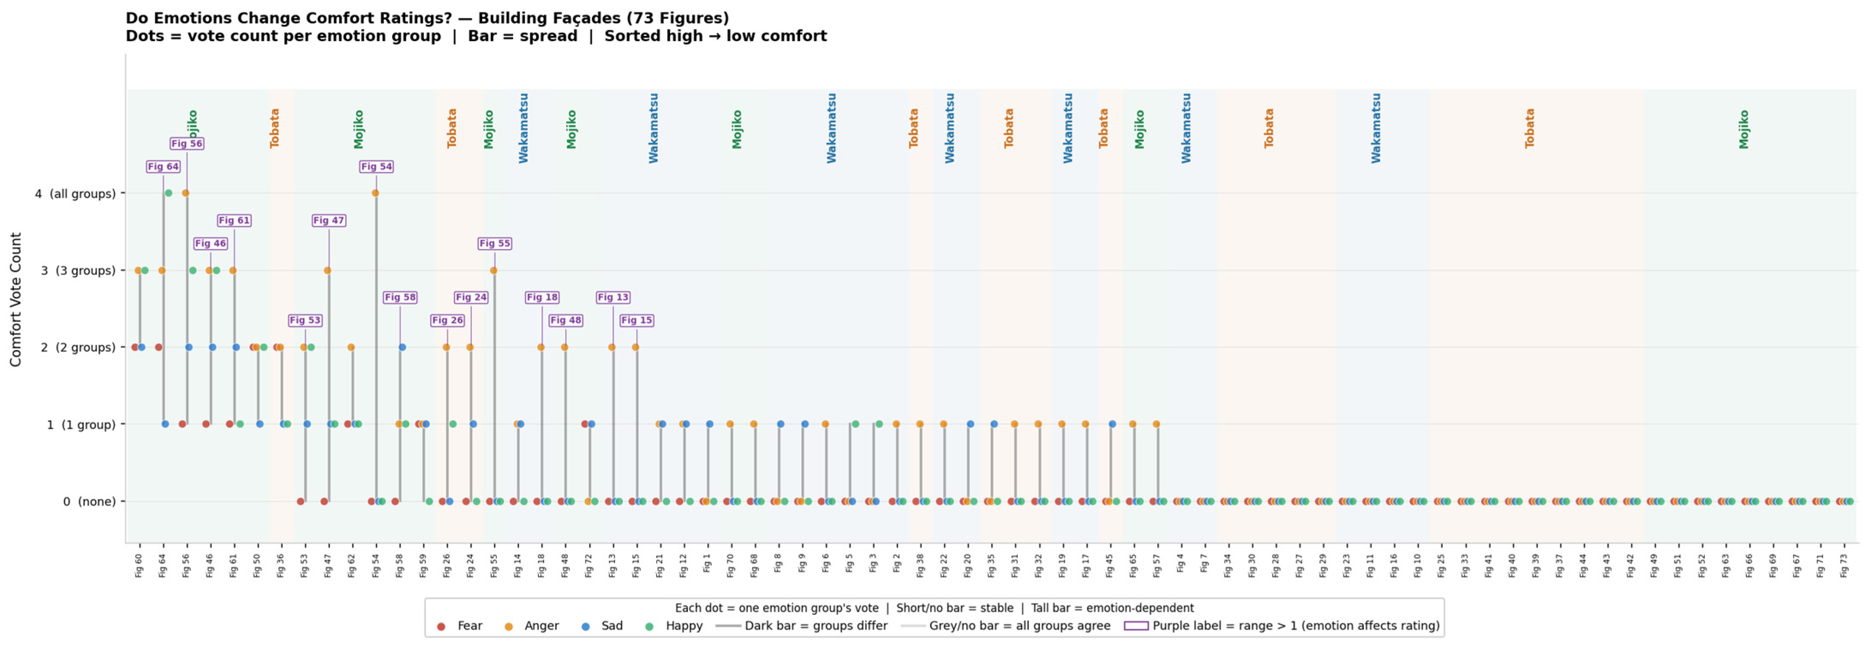Screen dimensions: 1866x649
Task: Click the Fig 13 purple label
Action: click(x=613, y=296)
